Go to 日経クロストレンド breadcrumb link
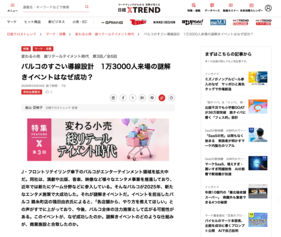 22,34
